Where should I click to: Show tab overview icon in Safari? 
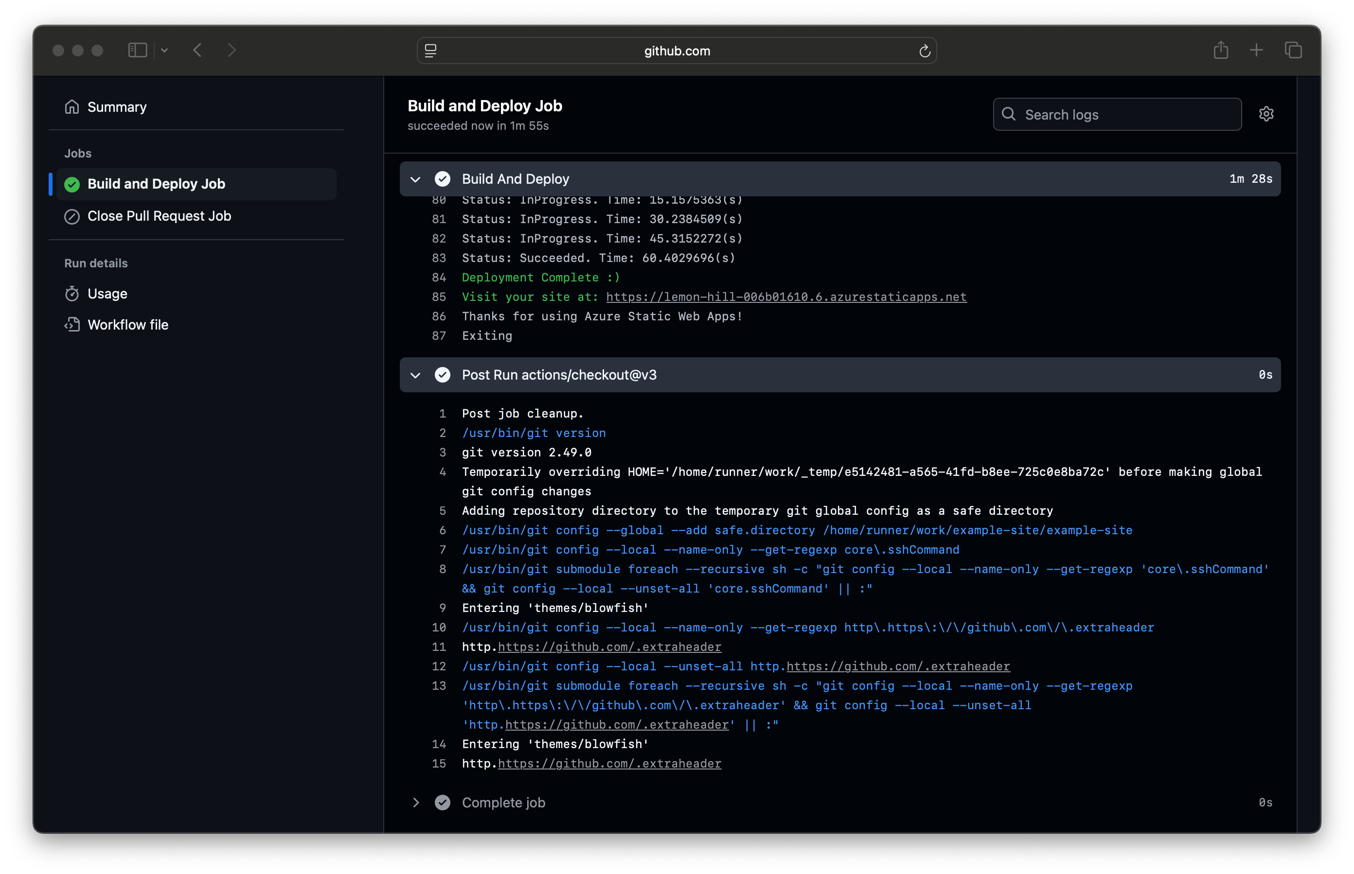click(1293, 51)
